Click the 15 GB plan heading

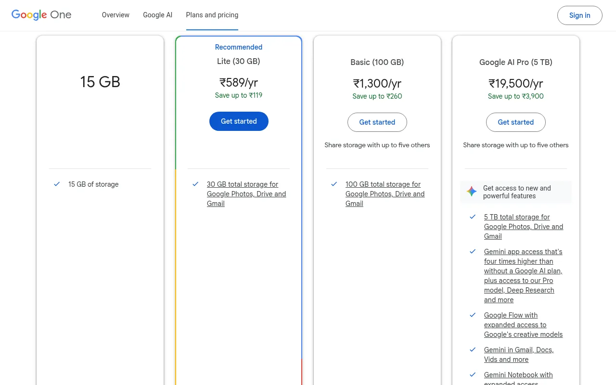tap(100, 82)
